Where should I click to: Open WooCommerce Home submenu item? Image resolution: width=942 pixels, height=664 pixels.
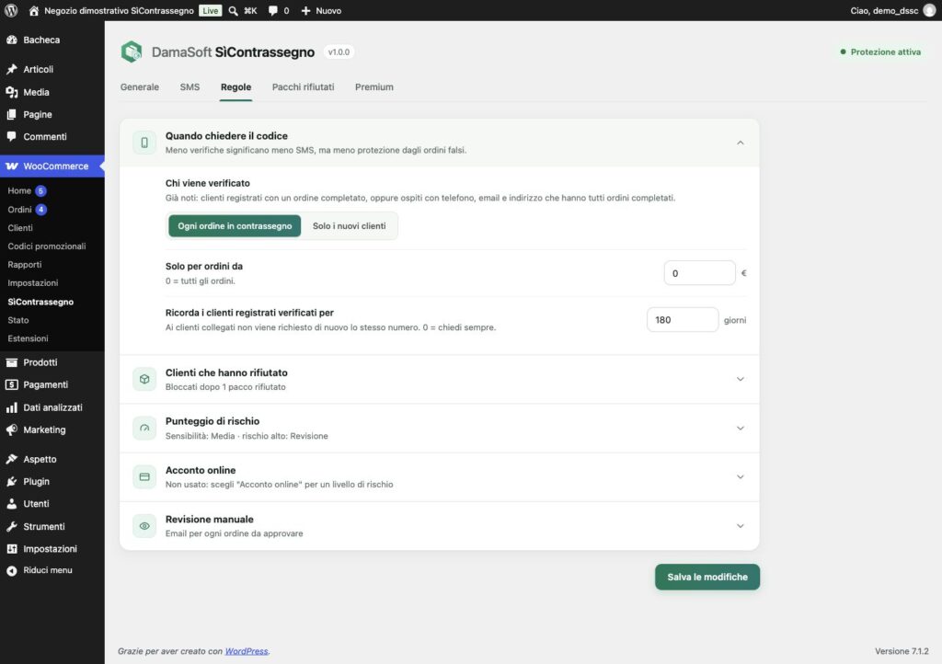[x=19, y=191]
